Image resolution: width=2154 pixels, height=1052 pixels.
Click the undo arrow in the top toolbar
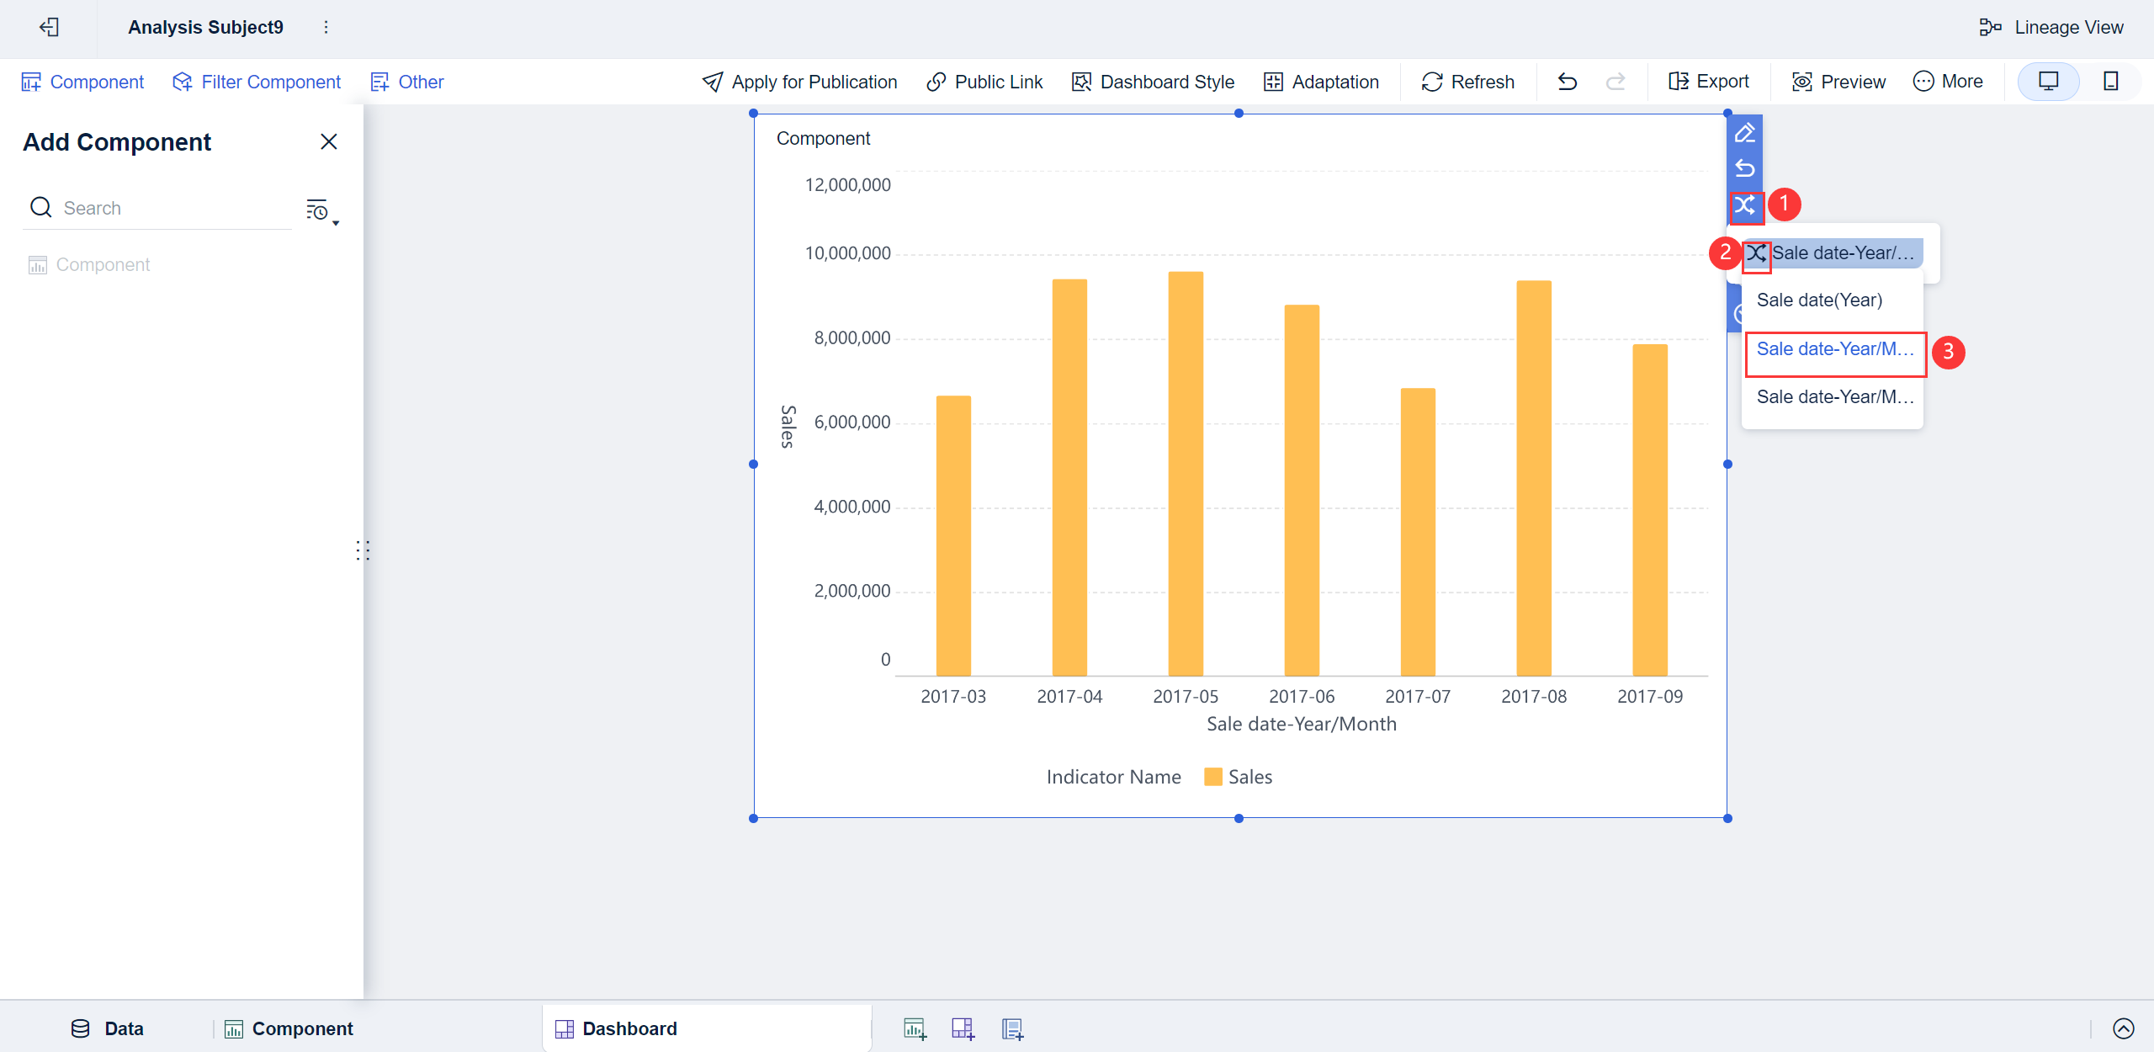point(1567,82)
